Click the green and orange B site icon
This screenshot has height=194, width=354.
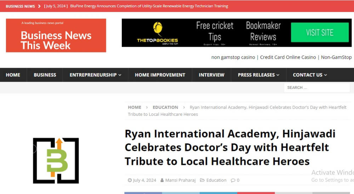coord(56,160)
